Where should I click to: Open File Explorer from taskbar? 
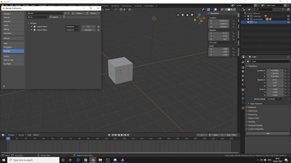pyautogui.click(x=100, y=160)
